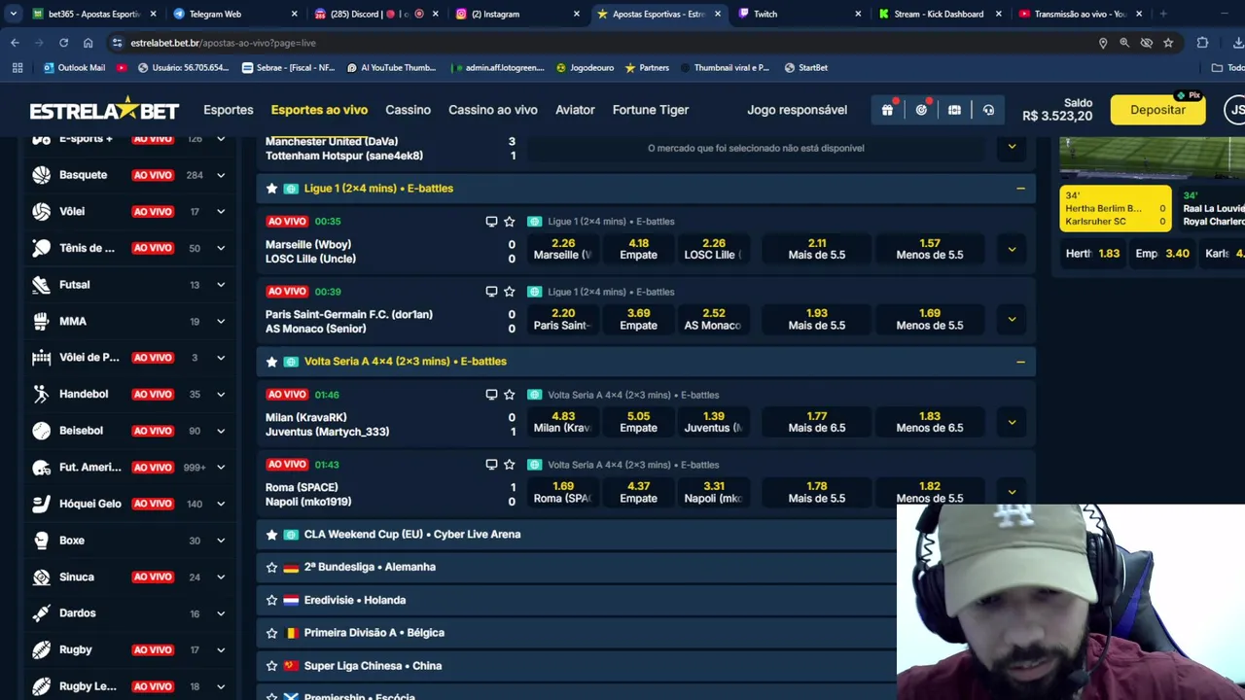Screen dimensions: 1245x700
Task: Select the Rugby icon in sidebar
Action: pyautogui.click(x=41, y=649)
